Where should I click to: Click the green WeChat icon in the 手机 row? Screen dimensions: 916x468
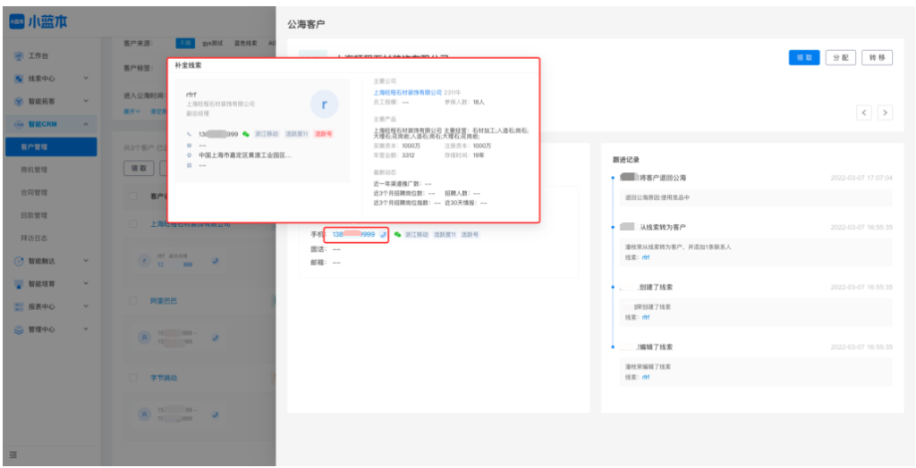[x=397, y=234]
